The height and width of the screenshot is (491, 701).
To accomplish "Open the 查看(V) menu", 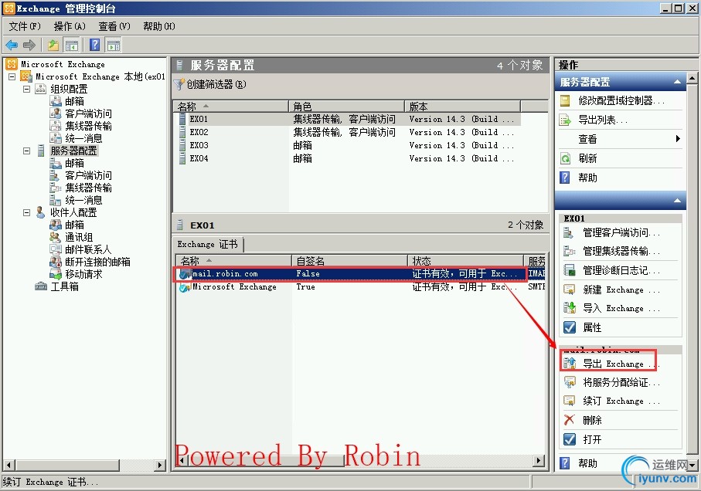I will click(114, 26).
